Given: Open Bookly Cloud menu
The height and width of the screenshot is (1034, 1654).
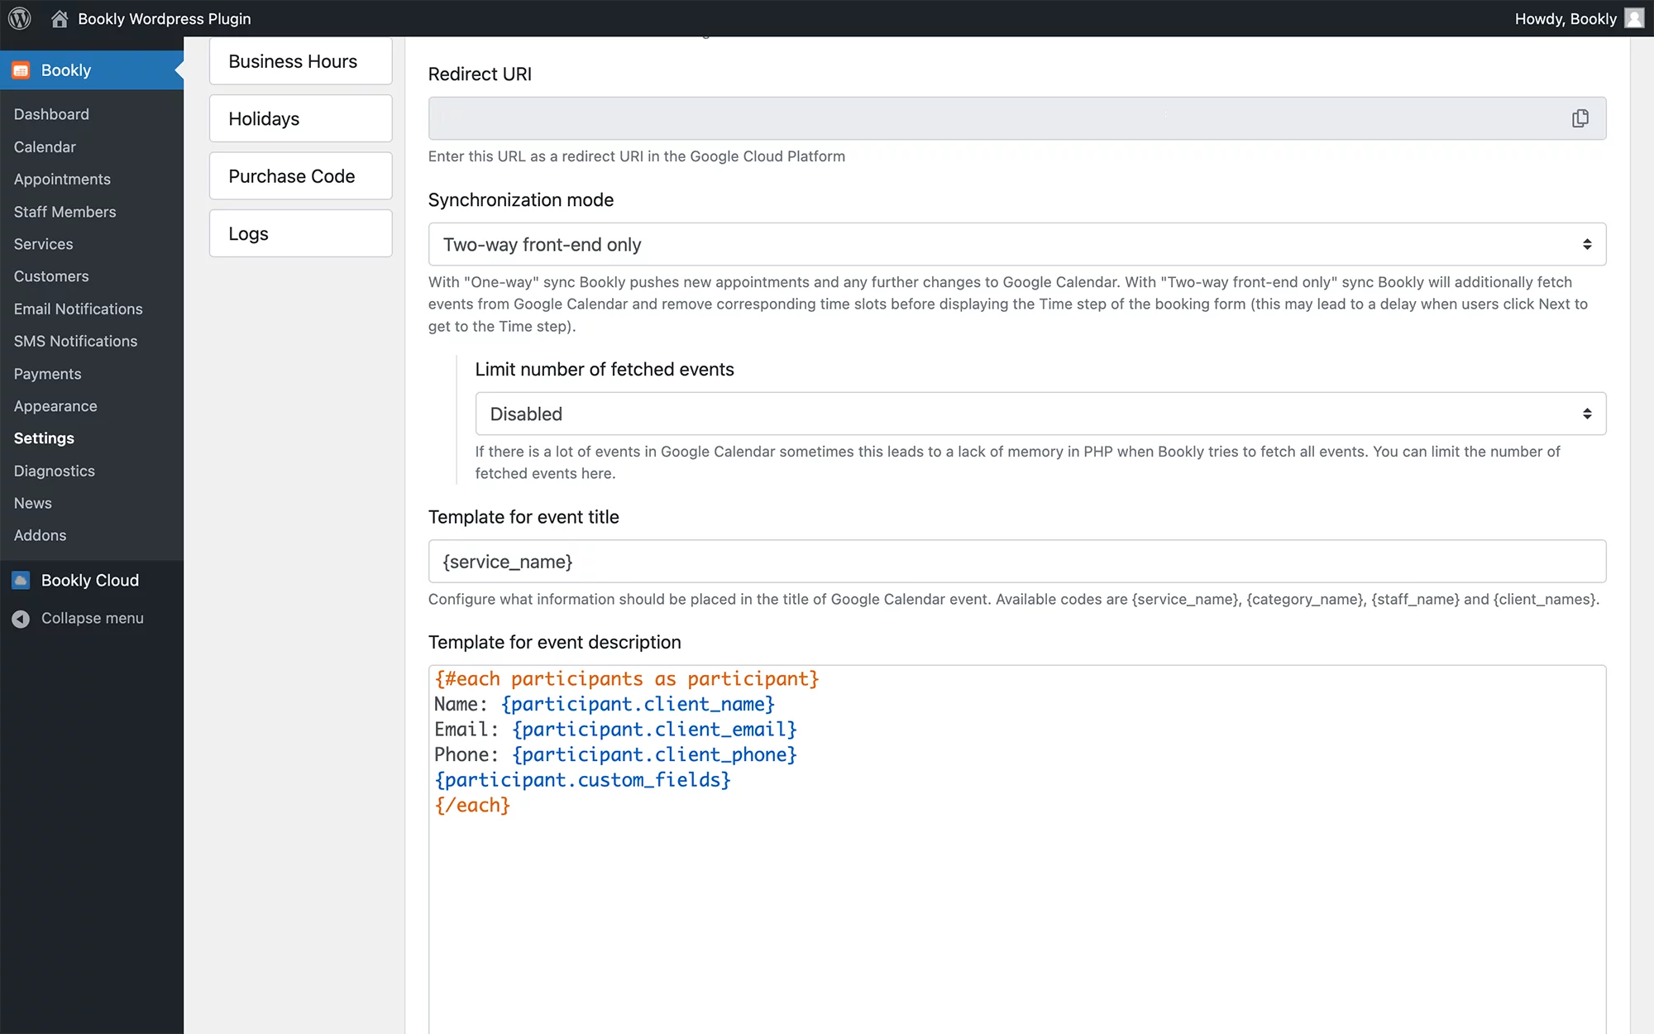Looking at the screenshot, I should (90, 581).
